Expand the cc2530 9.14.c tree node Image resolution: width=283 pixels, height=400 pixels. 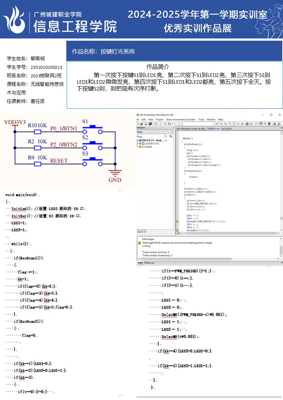coord(139,144)
